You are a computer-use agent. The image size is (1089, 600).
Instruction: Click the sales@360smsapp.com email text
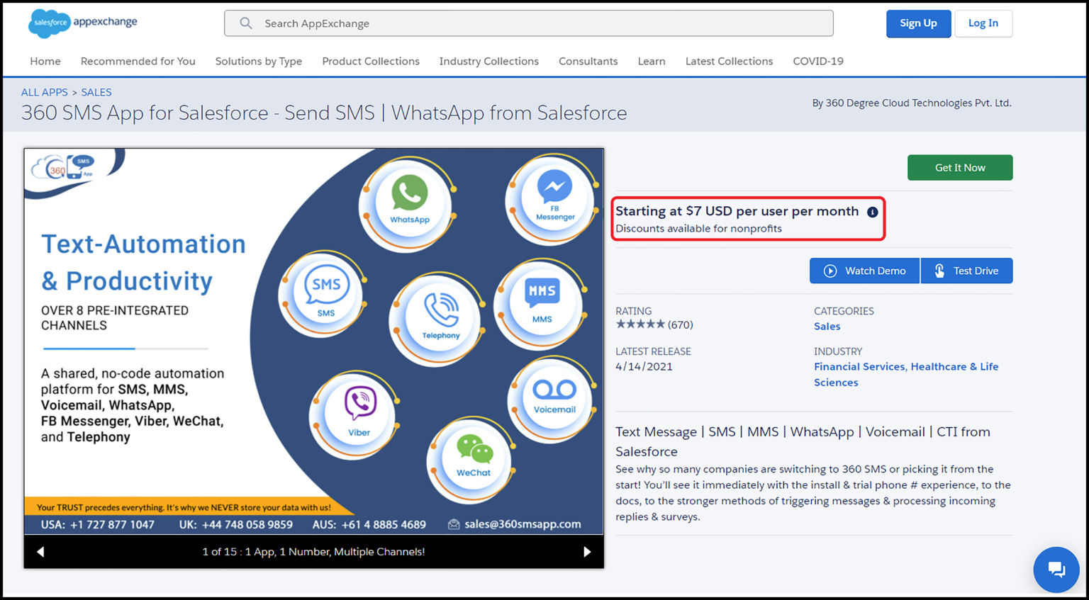click(523, 524)
